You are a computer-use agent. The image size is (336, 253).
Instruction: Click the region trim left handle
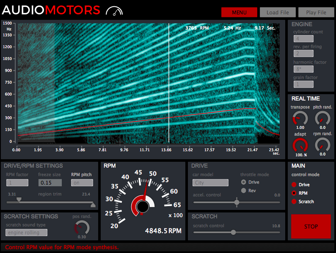point(19,200)
